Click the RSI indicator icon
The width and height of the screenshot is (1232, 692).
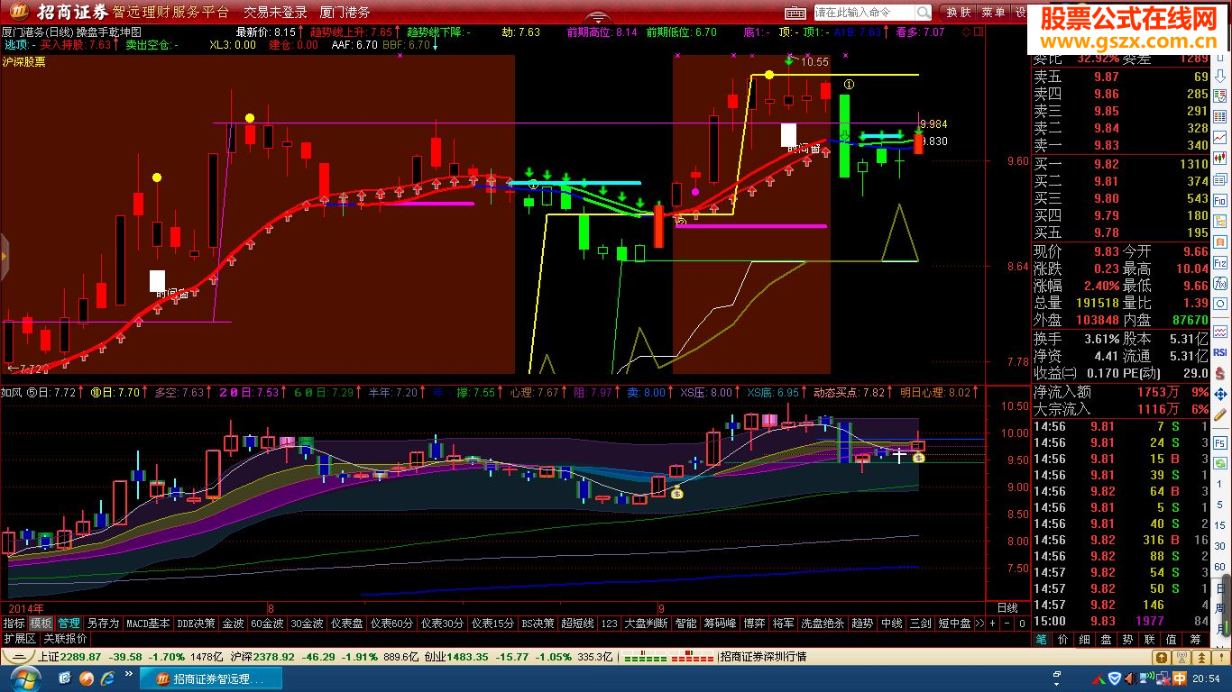pyautogui.click(x=1220, y=351)
